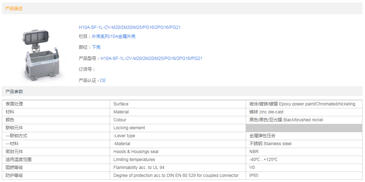This screenshot has width=365, height=182.
Task: Click the 订货号 label
Action: (x=87, y=69)
